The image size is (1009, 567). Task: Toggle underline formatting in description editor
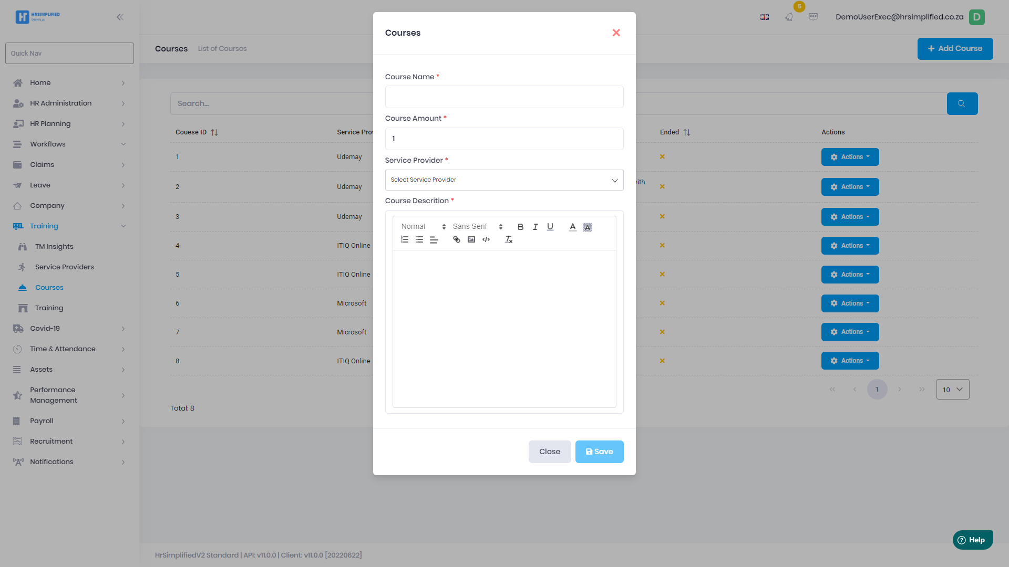(550, 227)
